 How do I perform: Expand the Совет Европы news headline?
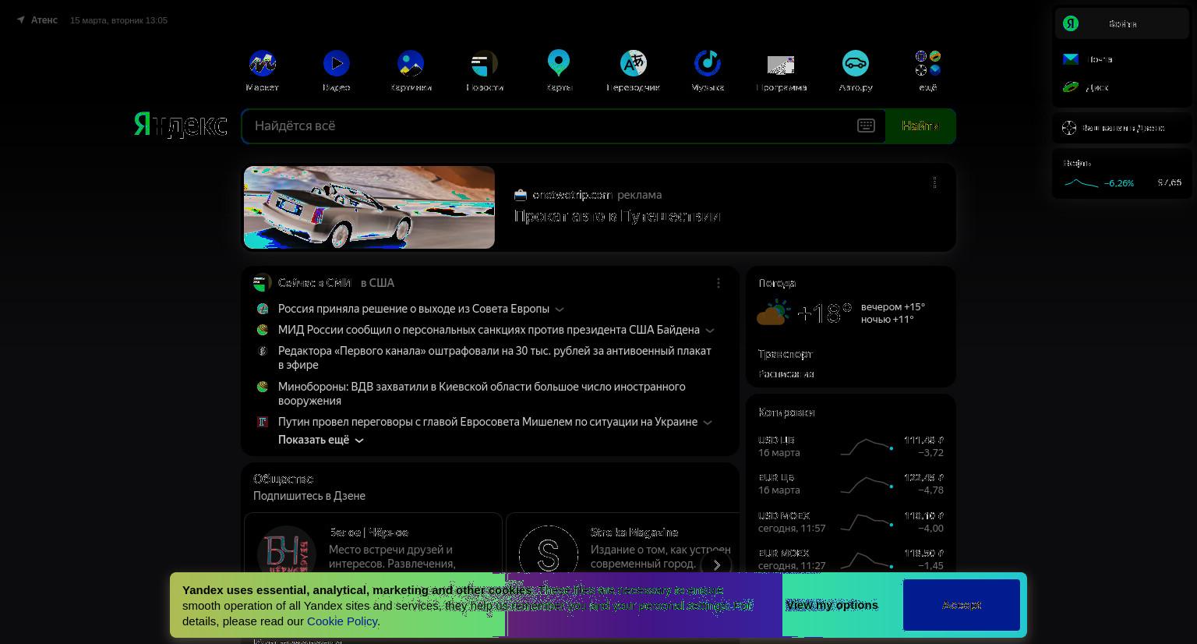pyautogui.click(x=560, y=310)
